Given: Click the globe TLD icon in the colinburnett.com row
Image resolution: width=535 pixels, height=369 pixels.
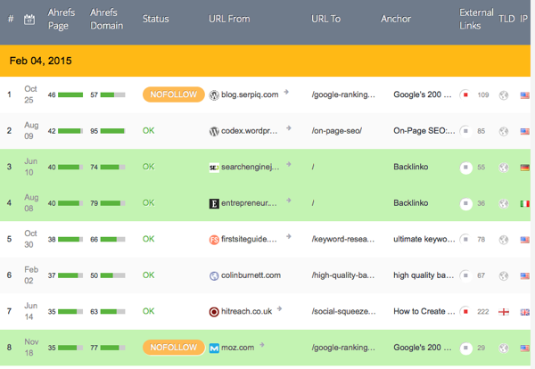Looking at the screenshot, I should coord(503,276).
